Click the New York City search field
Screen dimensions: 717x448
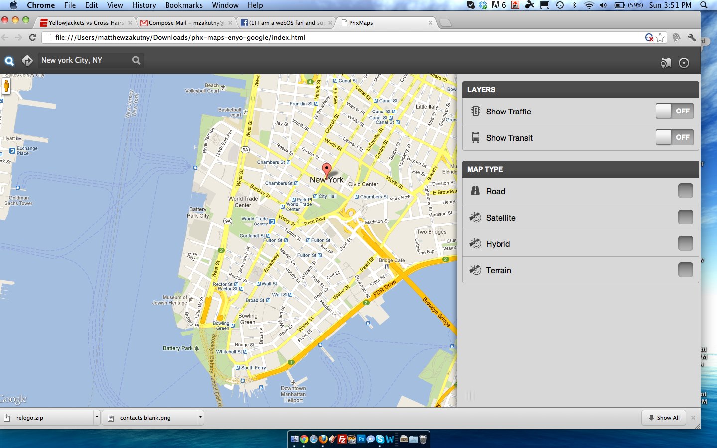coord(85,60)
